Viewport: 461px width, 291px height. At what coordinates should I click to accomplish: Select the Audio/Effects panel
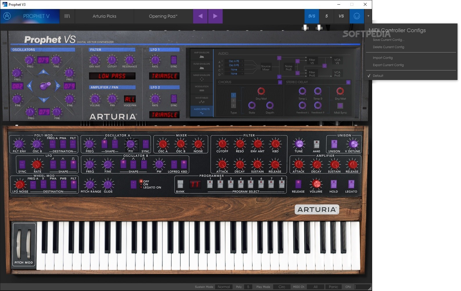(202, 111)
